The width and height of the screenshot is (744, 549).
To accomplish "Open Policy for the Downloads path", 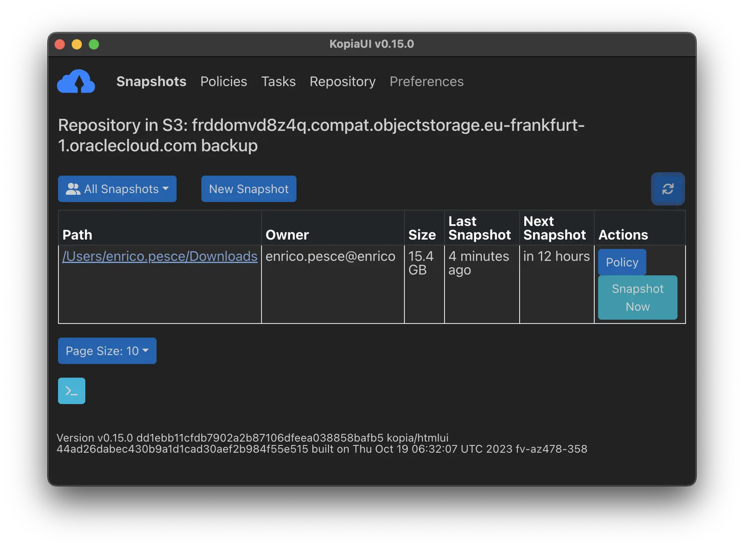I will [x=622, y=262].
